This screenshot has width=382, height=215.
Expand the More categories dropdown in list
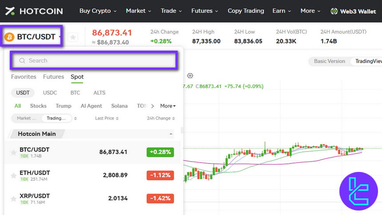(168, 106)
